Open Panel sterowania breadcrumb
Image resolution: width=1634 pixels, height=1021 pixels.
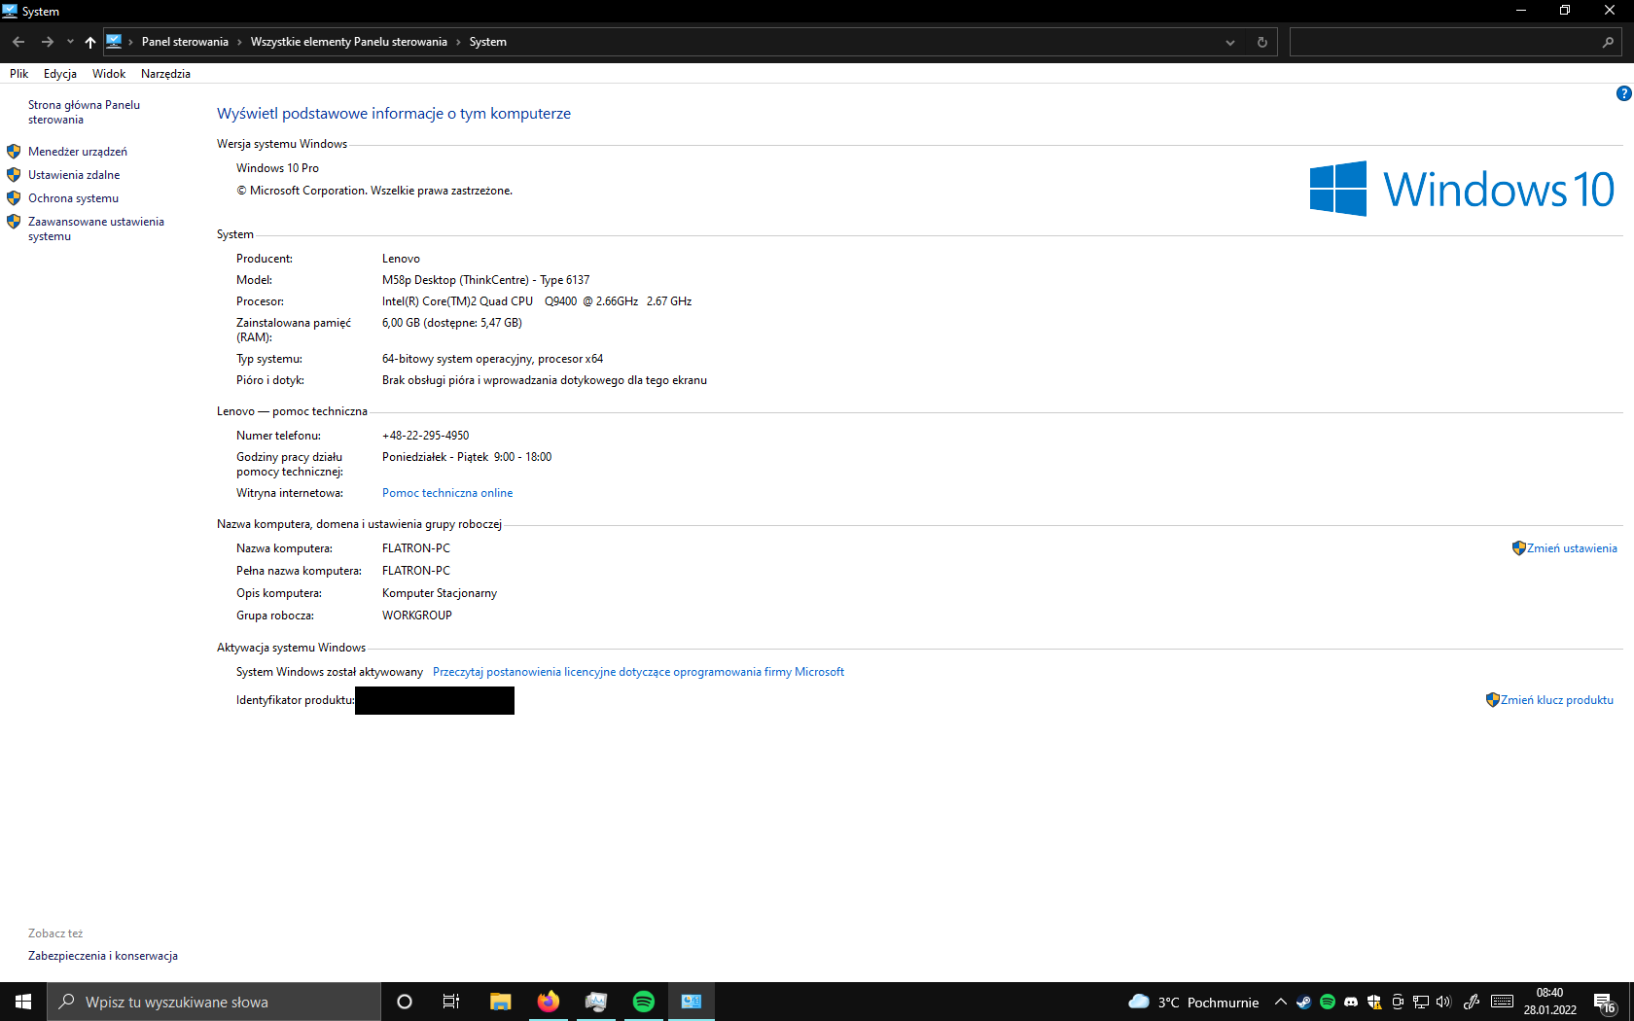(x=185, y=42)
